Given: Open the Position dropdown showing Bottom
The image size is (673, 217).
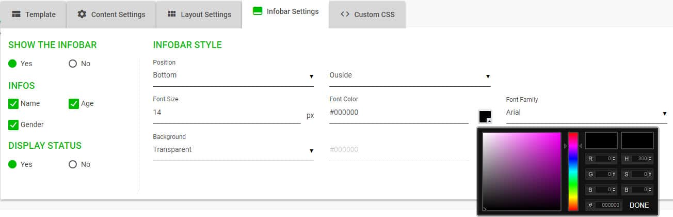Looking at the screenshot, I should pyautogui.click(x=233, y=75).
